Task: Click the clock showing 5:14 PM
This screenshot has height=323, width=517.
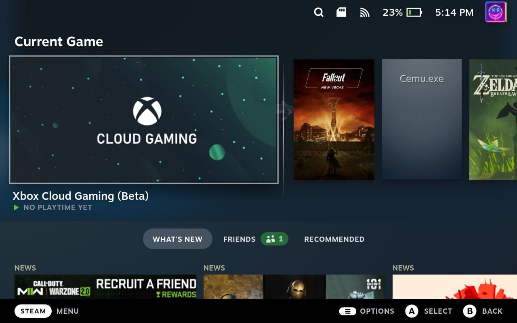Action: coord(454,13)
